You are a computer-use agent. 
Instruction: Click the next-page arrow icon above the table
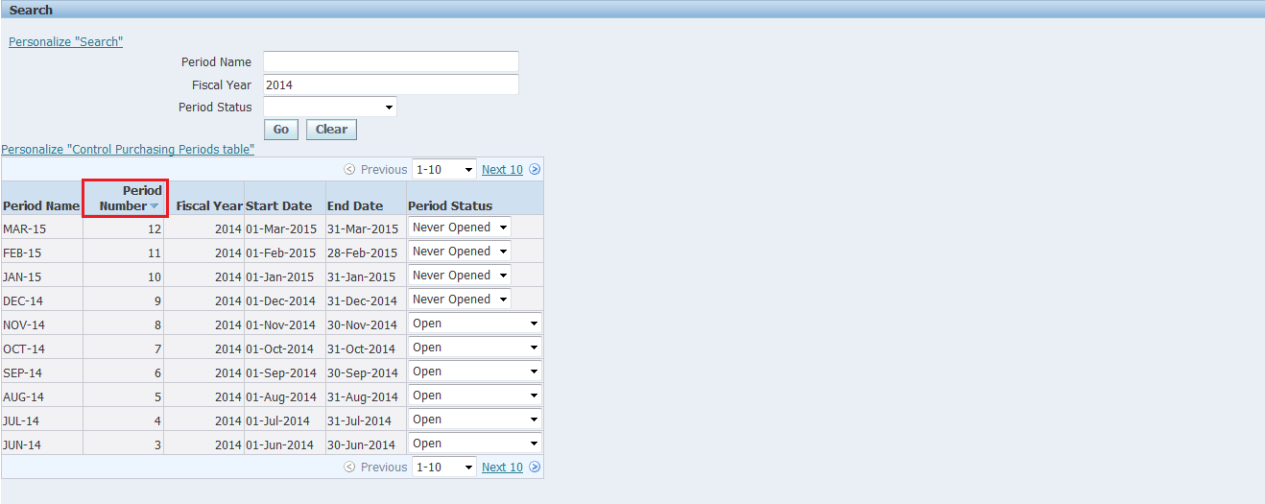[535, 170]
